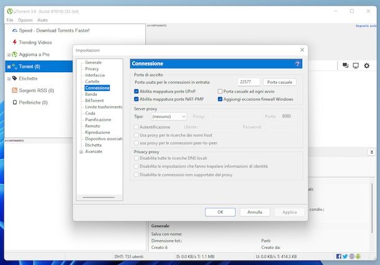Open the Facebook icon in status bar
Screen dimensions: 380x265
point(339,256)
